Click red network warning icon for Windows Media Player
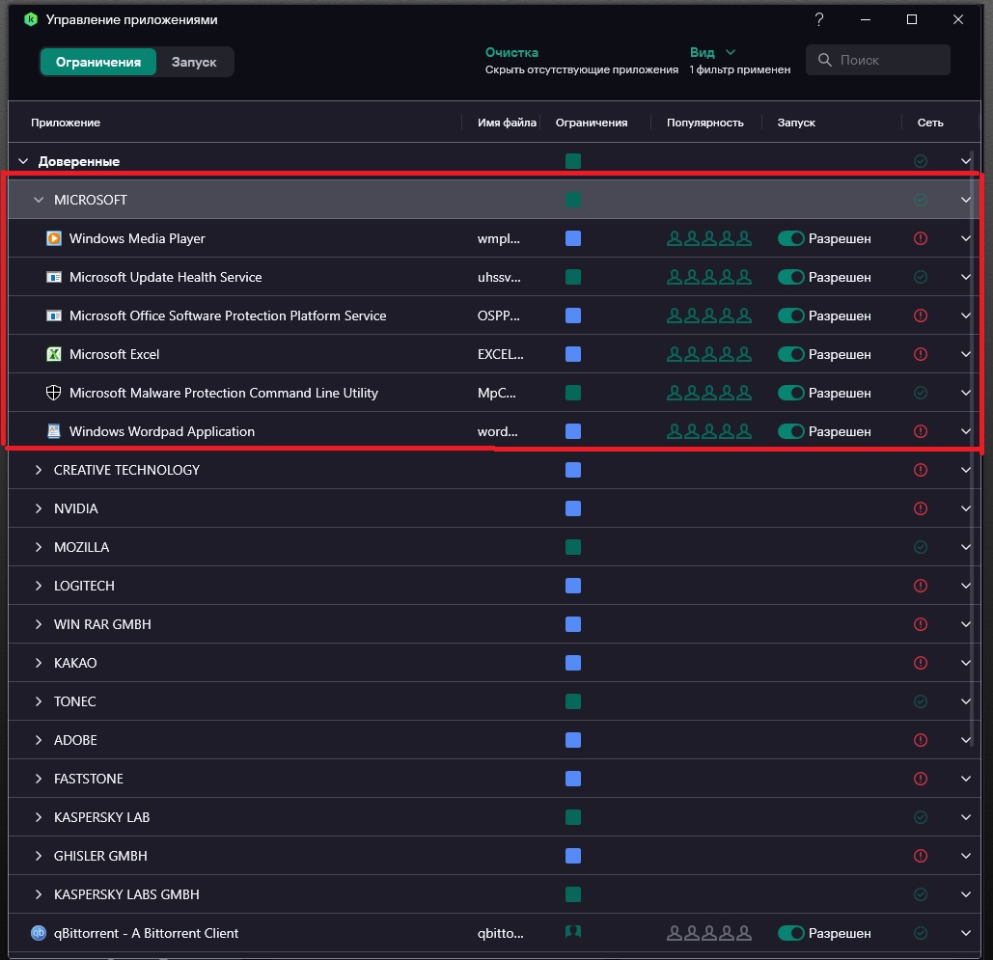This screenshot has width=993, height=960. pos(920,238)
